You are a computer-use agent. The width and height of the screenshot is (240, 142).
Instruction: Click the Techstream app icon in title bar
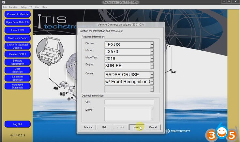[3, 2]
